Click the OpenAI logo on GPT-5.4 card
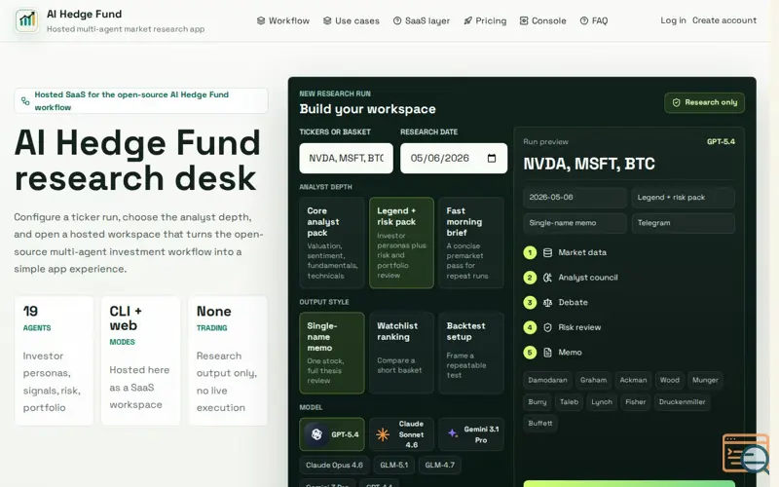Viewport: 779px width, 487px height. click(x=316, y=434)
